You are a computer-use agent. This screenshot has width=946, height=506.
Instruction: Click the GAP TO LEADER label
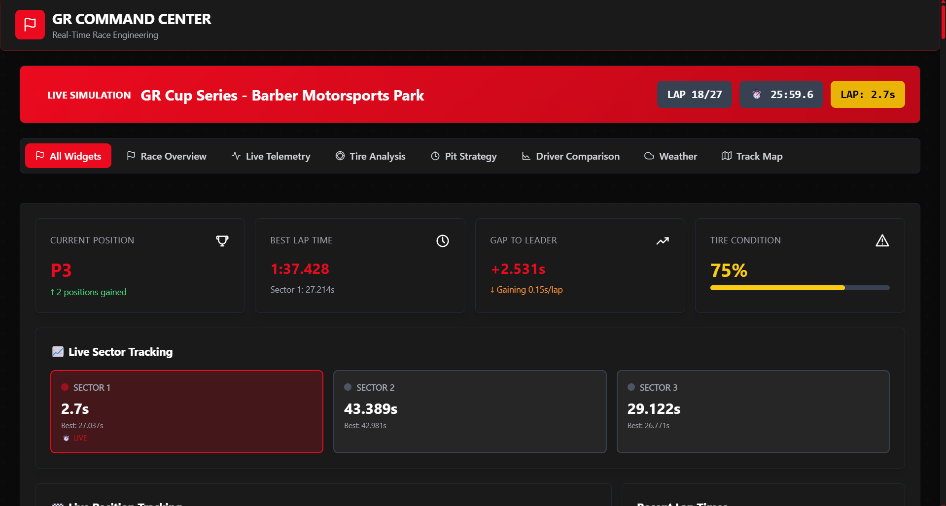click(524, 240)
